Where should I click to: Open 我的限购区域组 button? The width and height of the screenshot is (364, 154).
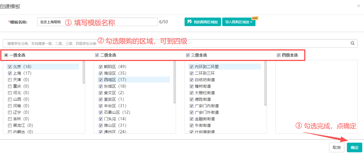point(203,22)
